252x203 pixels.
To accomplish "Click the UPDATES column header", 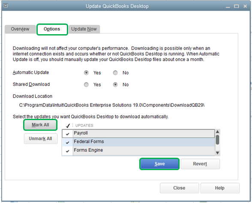I will [x=84, y=126].
